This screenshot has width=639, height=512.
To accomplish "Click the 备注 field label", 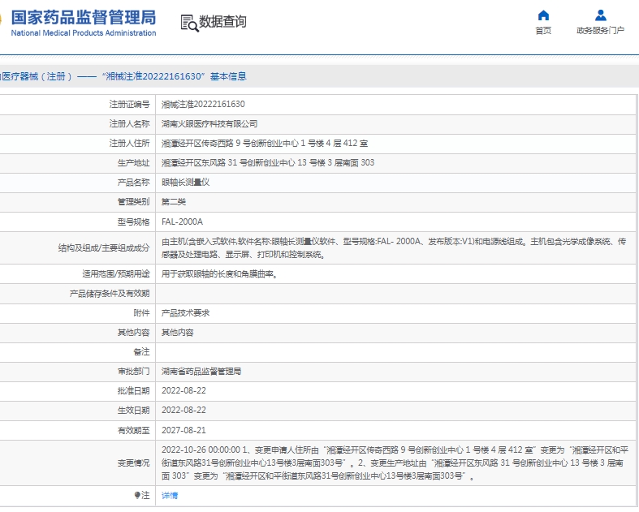I will coord(141,352).
